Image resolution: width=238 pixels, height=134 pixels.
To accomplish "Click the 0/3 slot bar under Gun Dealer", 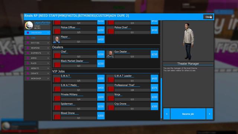I will [x=132, y=57].
